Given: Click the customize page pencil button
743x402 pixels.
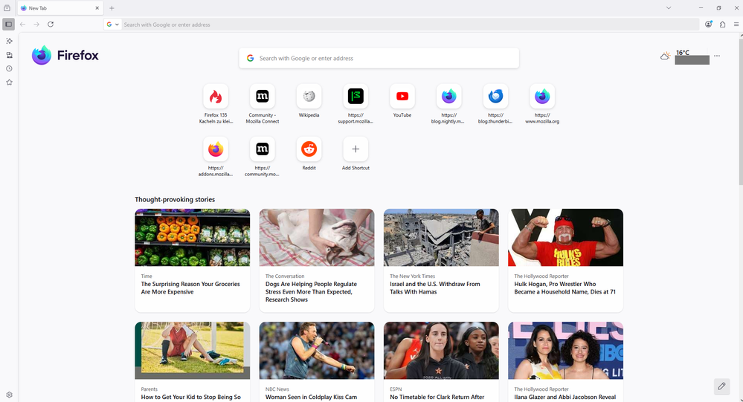Looking at the screenshot, I should (x=721, y=386).
